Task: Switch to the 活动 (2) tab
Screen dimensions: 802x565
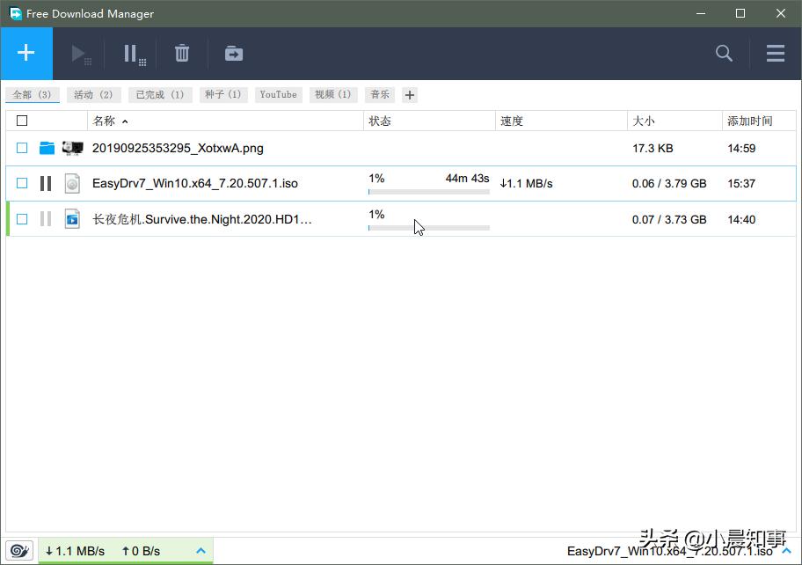Action: point(93,95)
